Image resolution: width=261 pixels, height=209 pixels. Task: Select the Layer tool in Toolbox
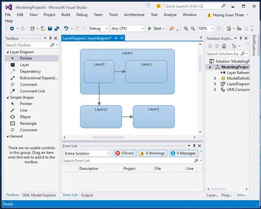tap(24, 65)
